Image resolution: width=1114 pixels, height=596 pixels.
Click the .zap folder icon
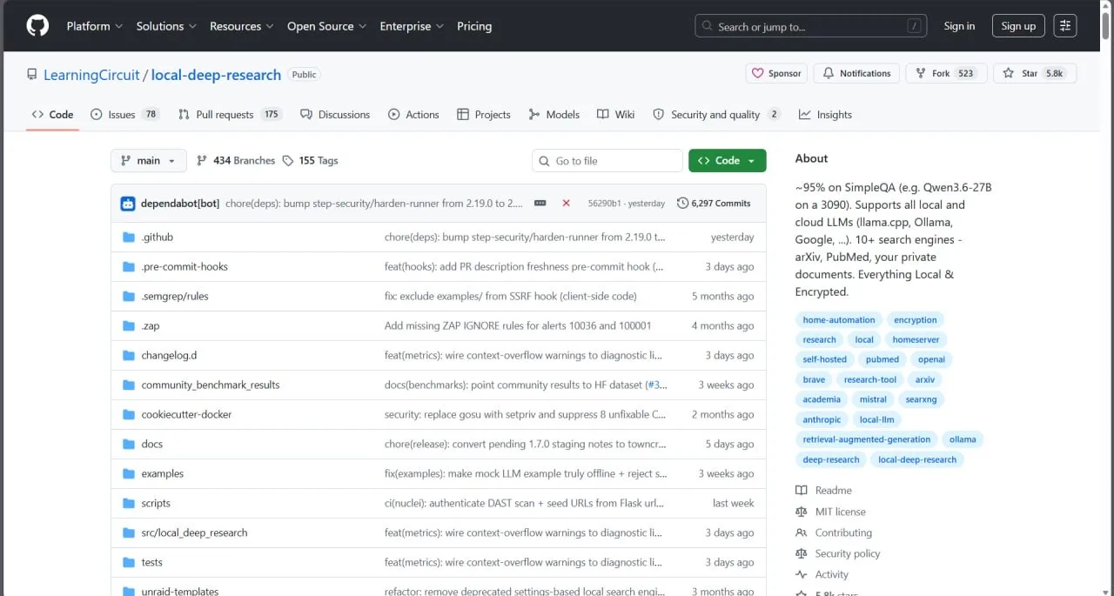129,325
